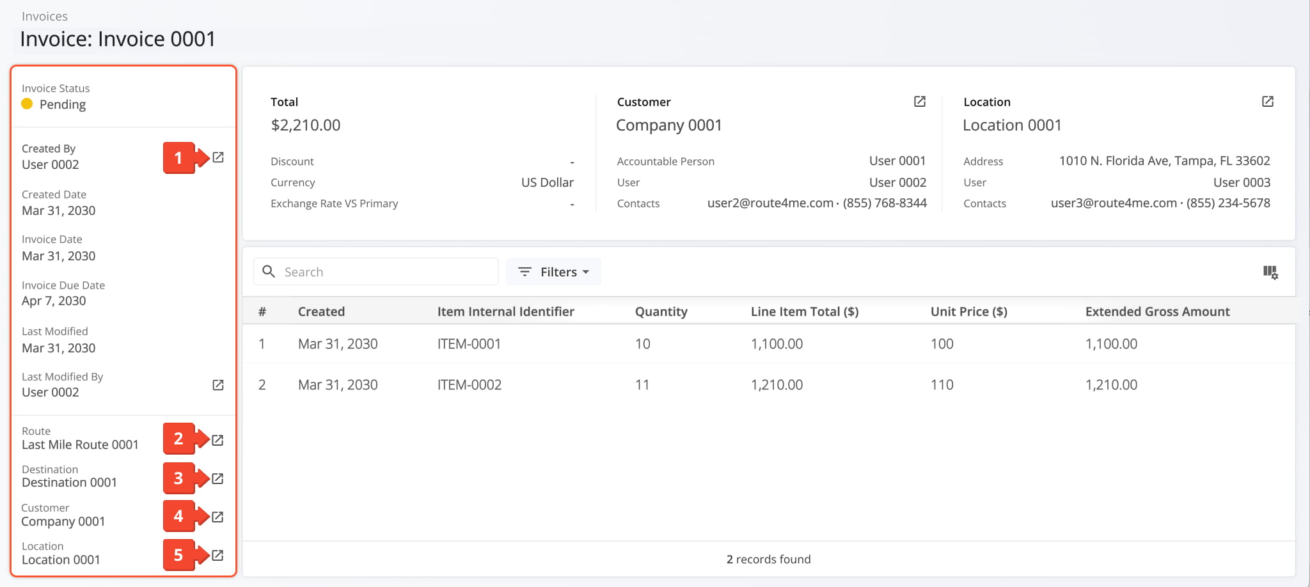Open Created By user external link icon
This screenshot has height=587, width=1310.
(218, 157)
